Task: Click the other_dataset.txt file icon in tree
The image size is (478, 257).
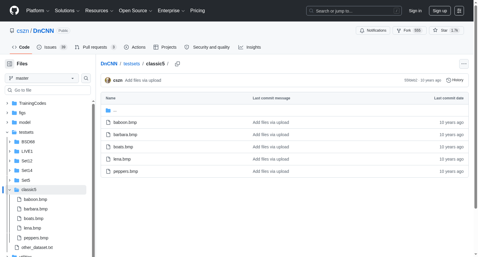Action: point(17,247)
